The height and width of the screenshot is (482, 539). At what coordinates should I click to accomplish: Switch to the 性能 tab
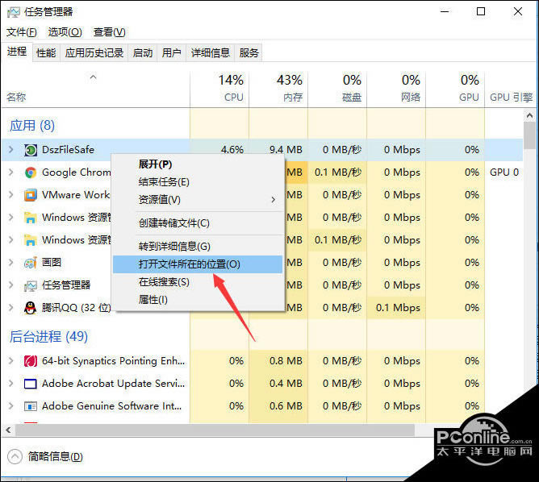[x=46, y=53]
